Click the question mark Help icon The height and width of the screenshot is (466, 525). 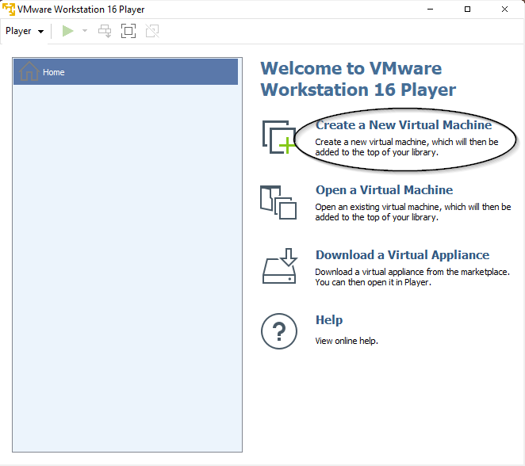[279, 331]
